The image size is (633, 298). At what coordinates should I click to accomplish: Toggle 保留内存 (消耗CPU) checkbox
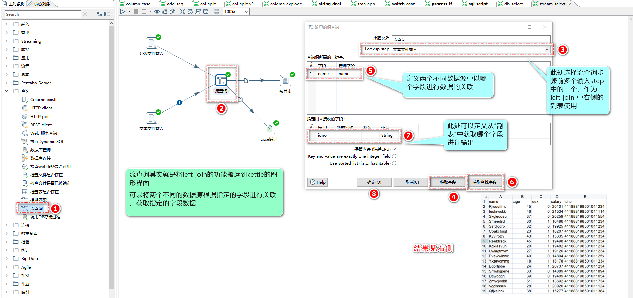(x=394, y=149)
